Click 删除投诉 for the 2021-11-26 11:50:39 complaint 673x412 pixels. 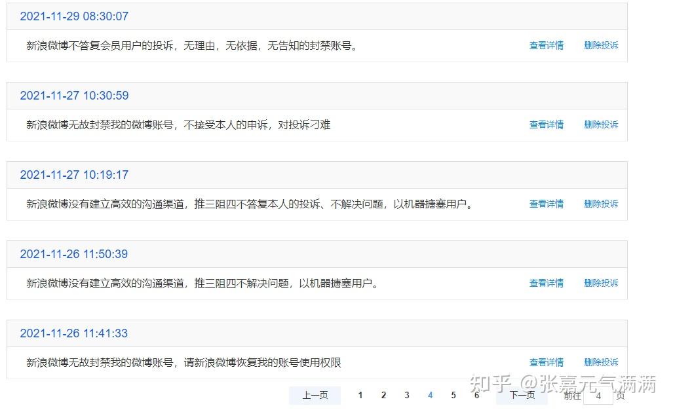pyautogui.click(x=601, y=283)
